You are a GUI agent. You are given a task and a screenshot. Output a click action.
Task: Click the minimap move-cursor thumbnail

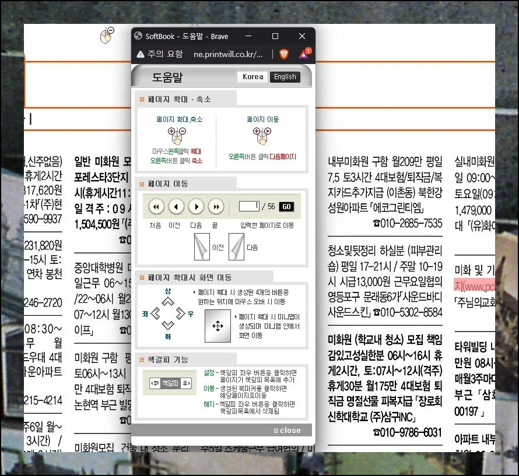(218, 326)
